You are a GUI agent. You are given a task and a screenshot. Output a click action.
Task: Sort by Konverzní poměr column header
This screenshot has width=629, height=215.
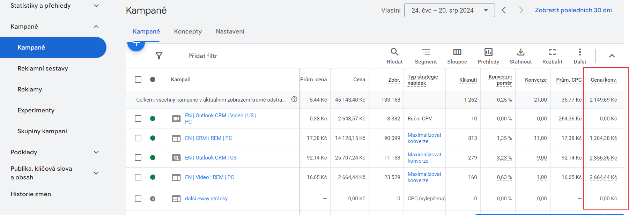pos(500,80)
